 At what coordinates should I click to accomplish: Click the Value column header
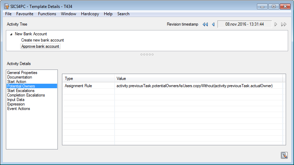[x=198, y=79]
